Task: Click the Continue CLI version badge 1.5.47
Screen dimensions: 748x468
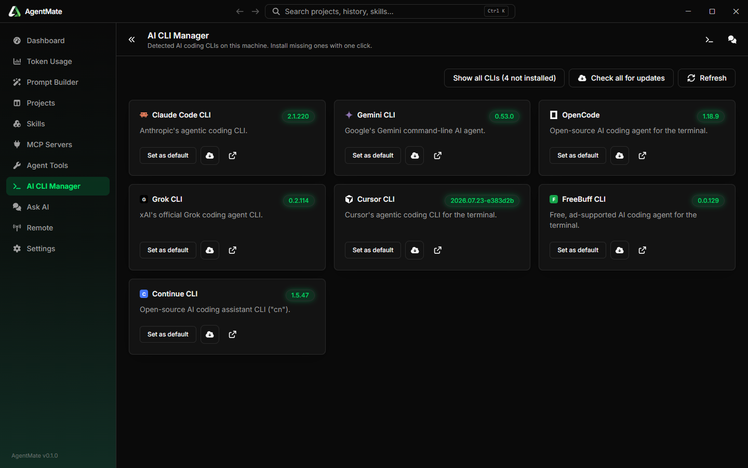Action: point(300,295)
